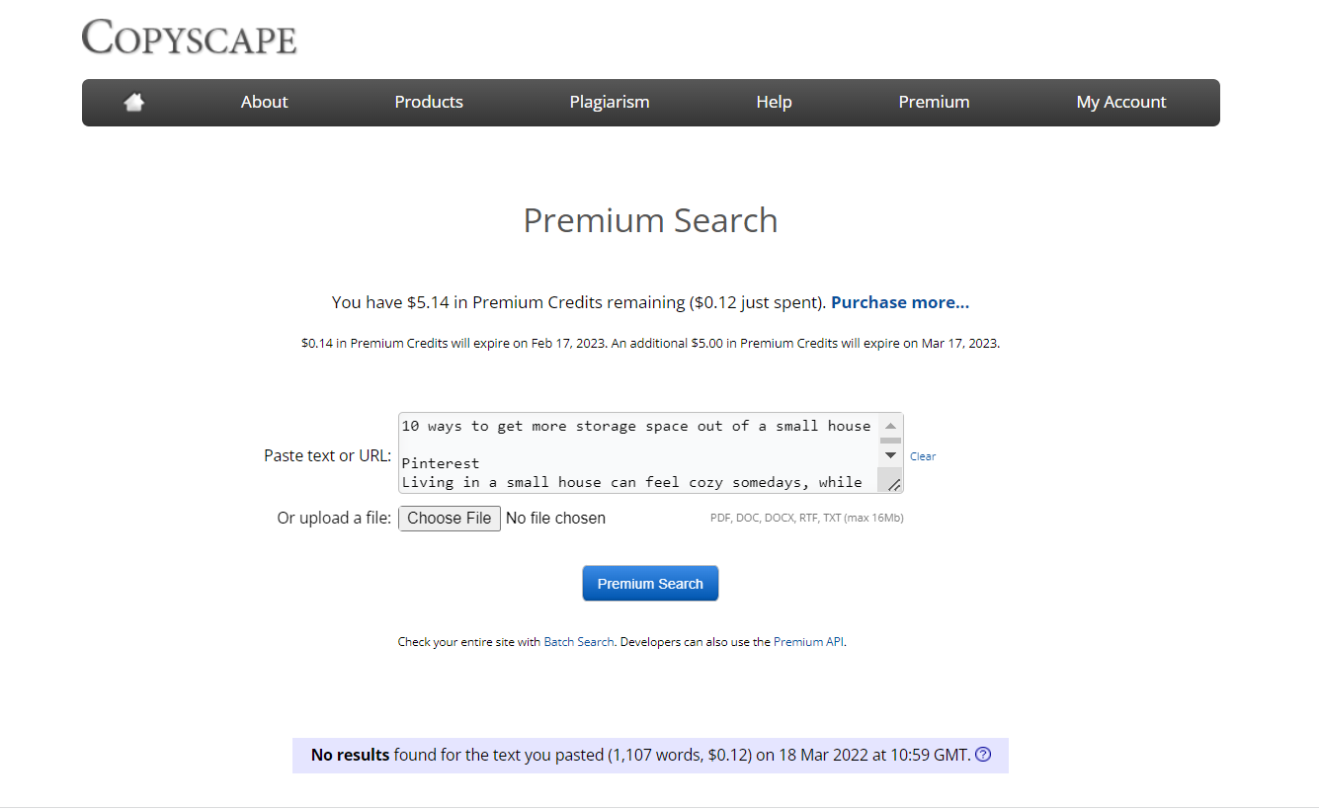
Task: Click the Copyscape logo
Action: click(x=190, y=38)
